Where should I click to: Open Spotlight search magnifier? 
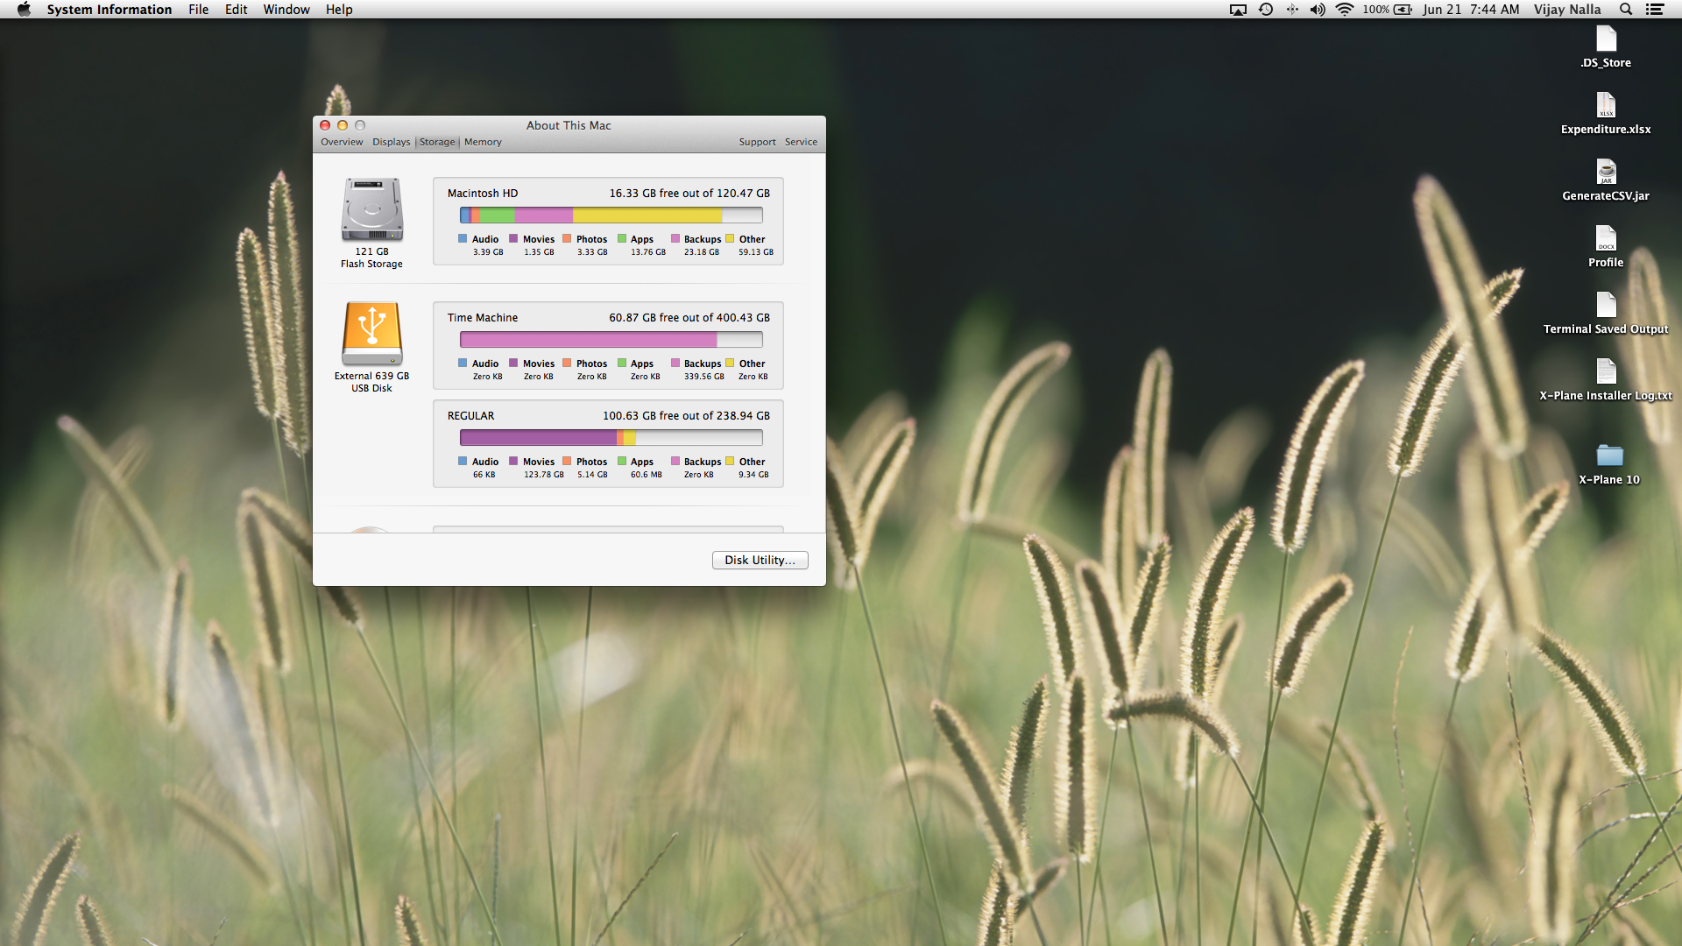coord(1626,10)
